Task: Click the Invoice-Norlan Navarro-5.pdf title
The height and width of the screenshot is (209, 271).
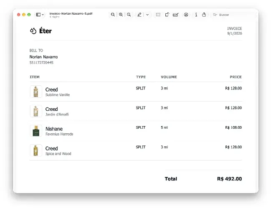Action: pos(71,13)
